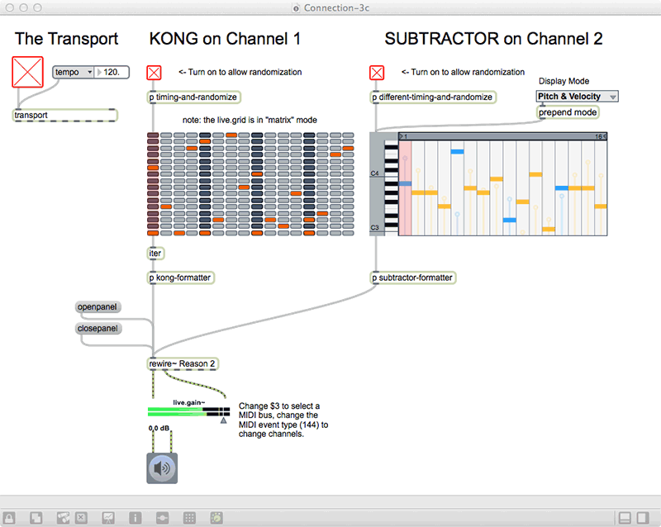Select the transport object box
This screenshot has height=527, width=661.
[x=65, y=115]
